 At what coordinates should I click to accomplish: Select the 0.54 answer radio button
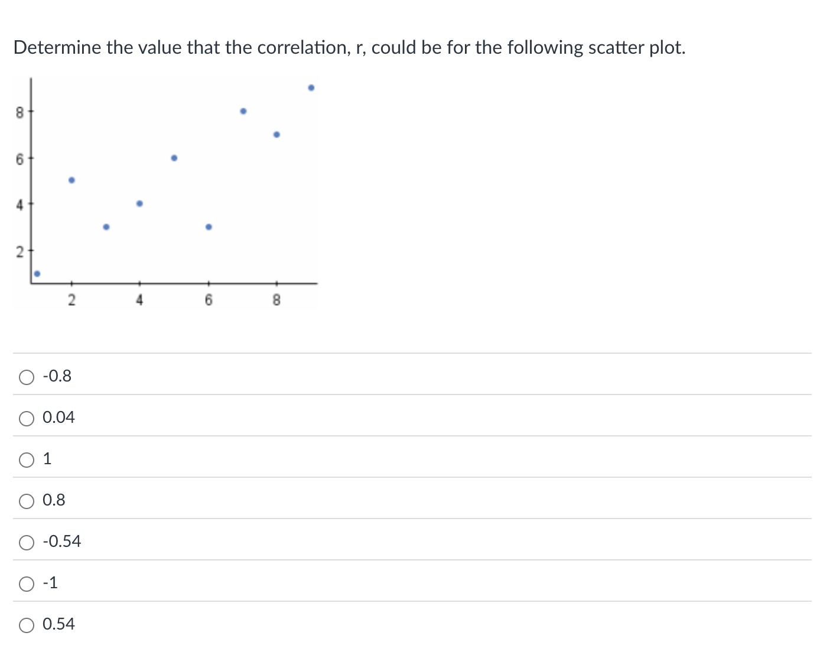(26, 625)
